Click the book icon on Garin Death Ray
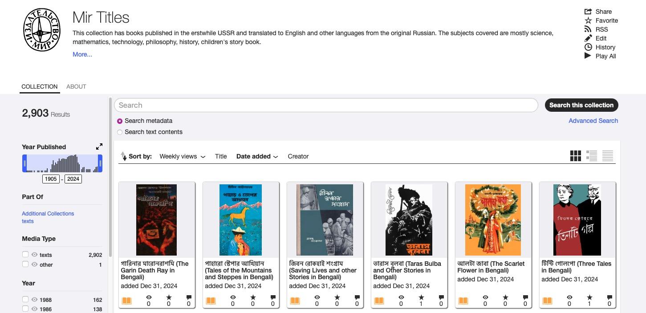 click(x=127, y=301)
